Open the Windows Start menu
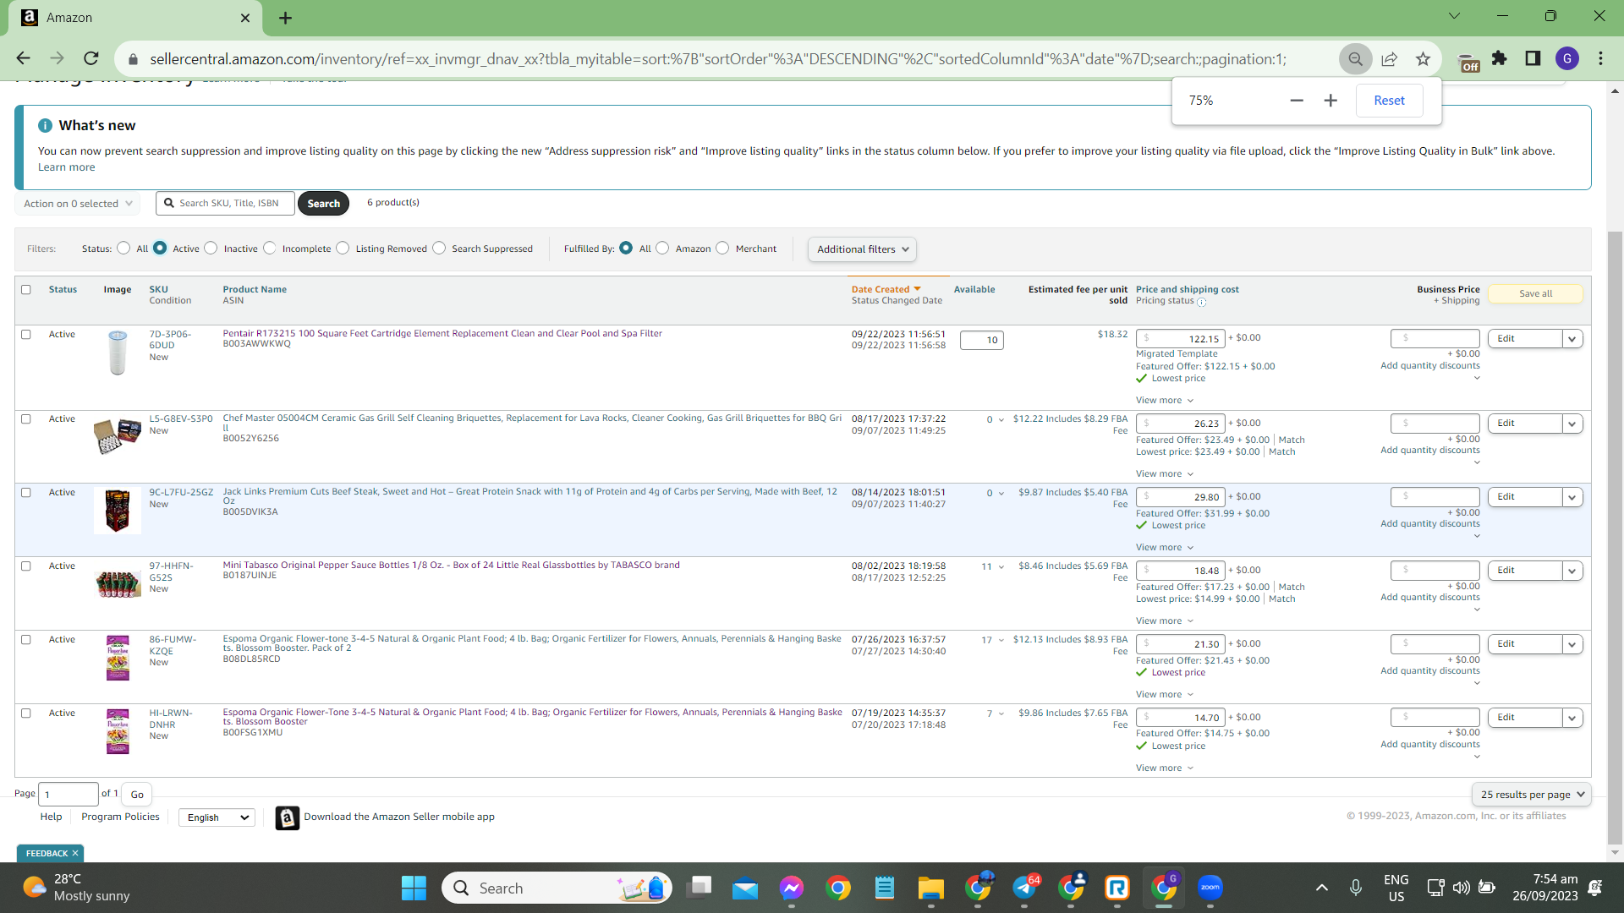 tap(414, 888)
